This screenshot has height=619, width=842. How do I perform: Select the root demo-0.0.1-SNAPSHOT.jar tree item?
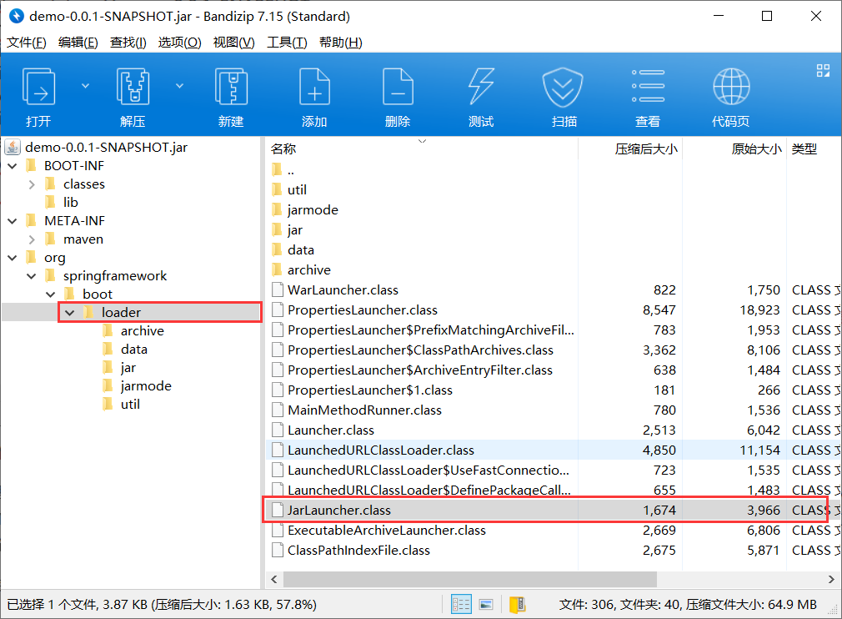pyautogui.click(x=106, y=147)
